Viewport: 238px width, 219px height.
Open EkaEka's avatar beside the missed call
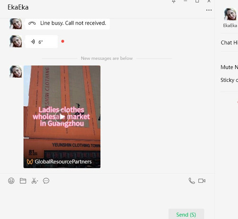[x=16, y=24]
